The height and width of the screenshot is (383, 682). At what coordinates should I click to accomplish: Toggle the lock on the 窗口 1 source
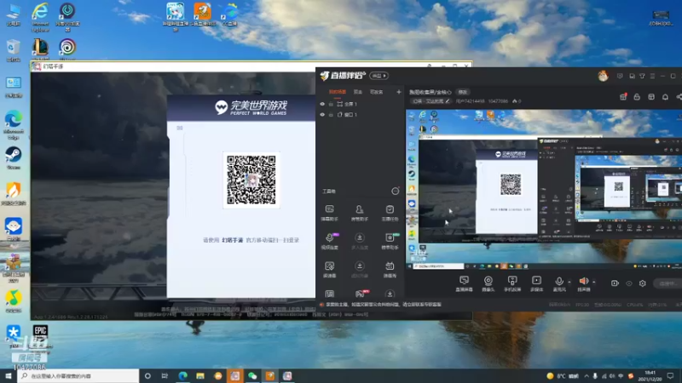pyautogui.click(x=331, y=115)
